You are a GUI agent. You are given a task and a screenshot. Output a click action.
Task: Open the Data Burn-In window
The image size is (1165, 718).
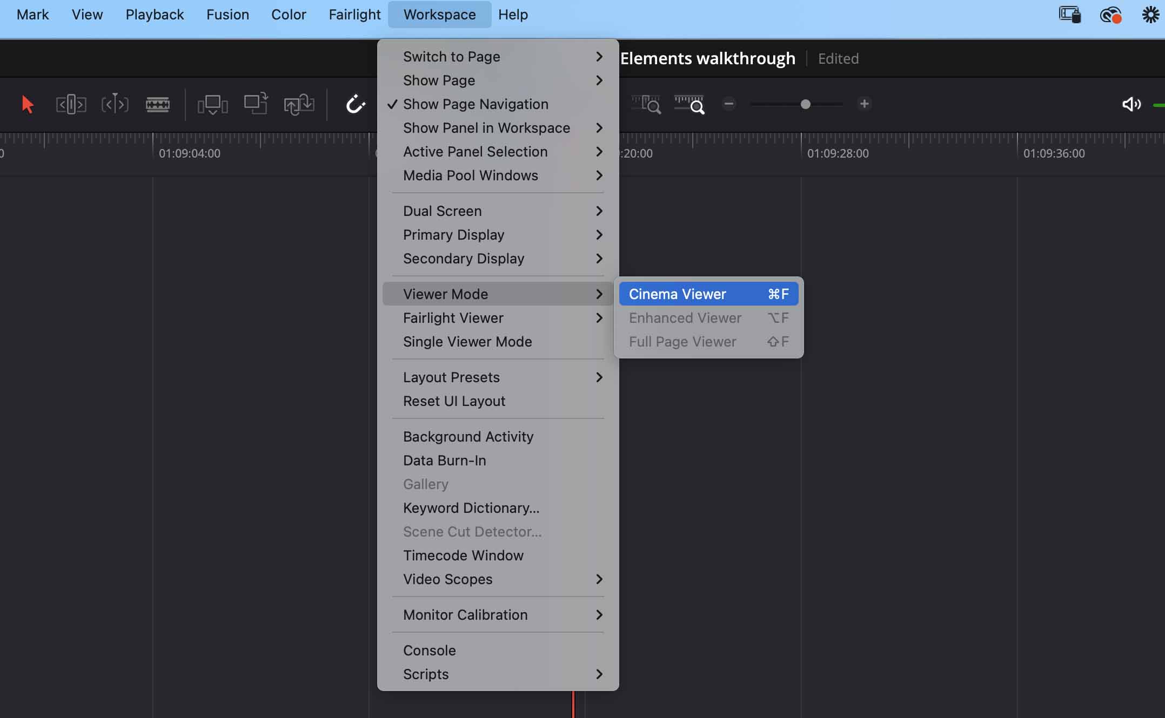coord(498,460)
